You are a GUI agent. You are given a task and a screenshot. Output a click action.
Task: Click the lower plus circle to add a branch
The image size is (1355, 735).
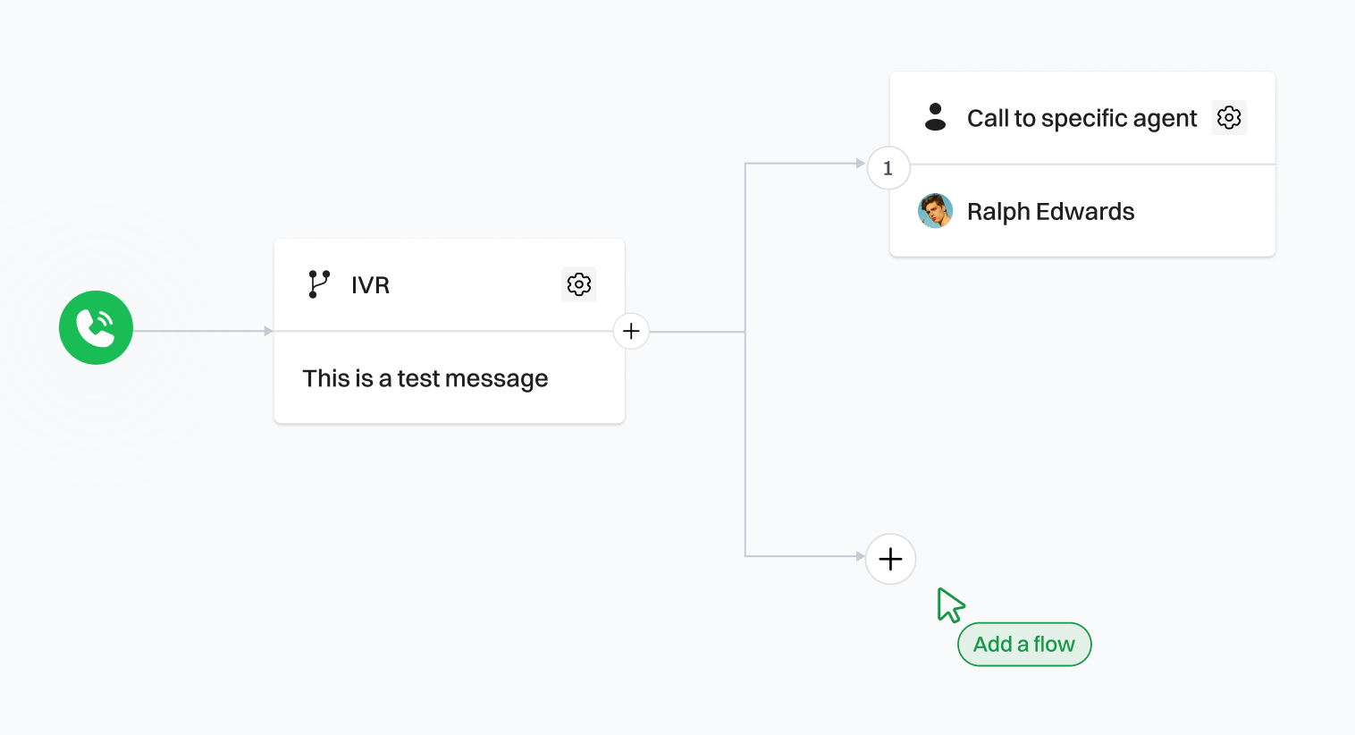(x=890, y=559)
